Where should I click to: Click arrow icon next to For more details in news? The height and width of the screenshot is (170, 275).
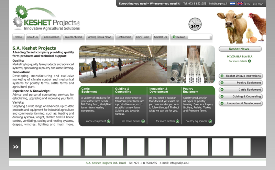point(250,61)
